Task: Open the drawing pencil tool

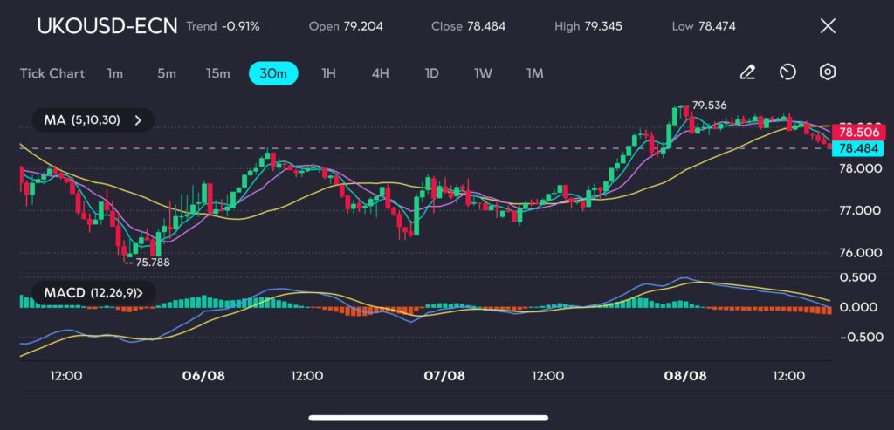Action: (x=747, y=72)
